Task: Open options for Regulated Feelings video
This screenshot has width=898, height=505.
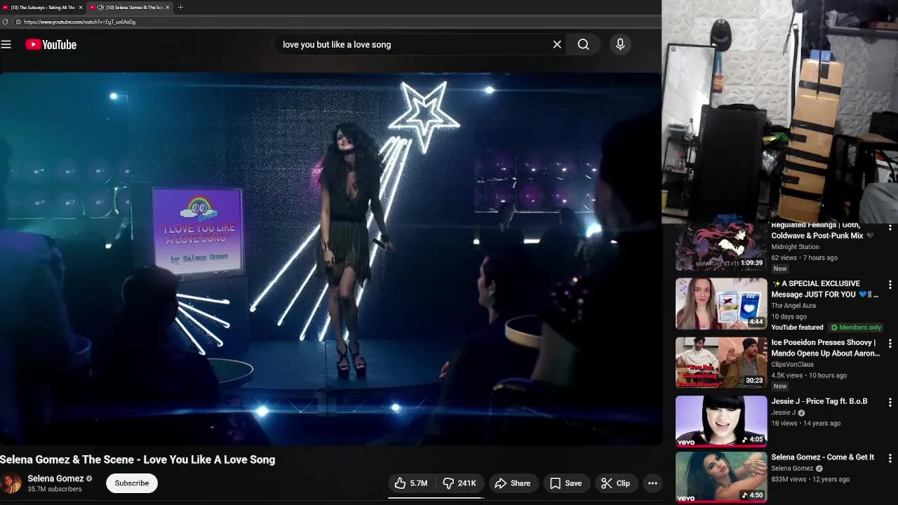Action: (x=890, y=227)
